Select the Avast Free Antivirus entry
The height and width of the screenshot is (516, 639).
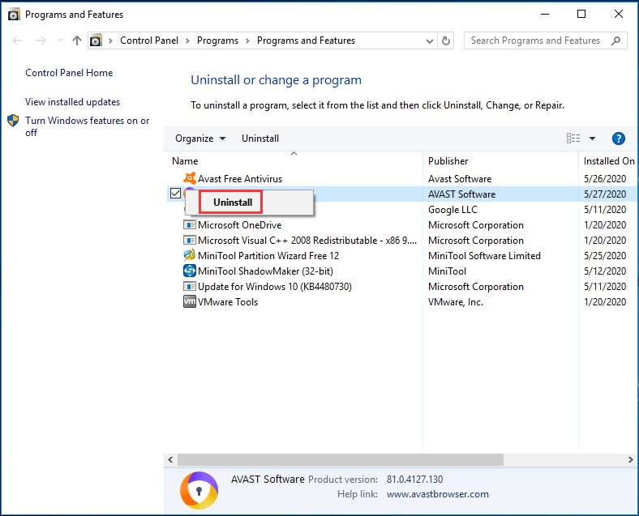(x=240, y=179)
